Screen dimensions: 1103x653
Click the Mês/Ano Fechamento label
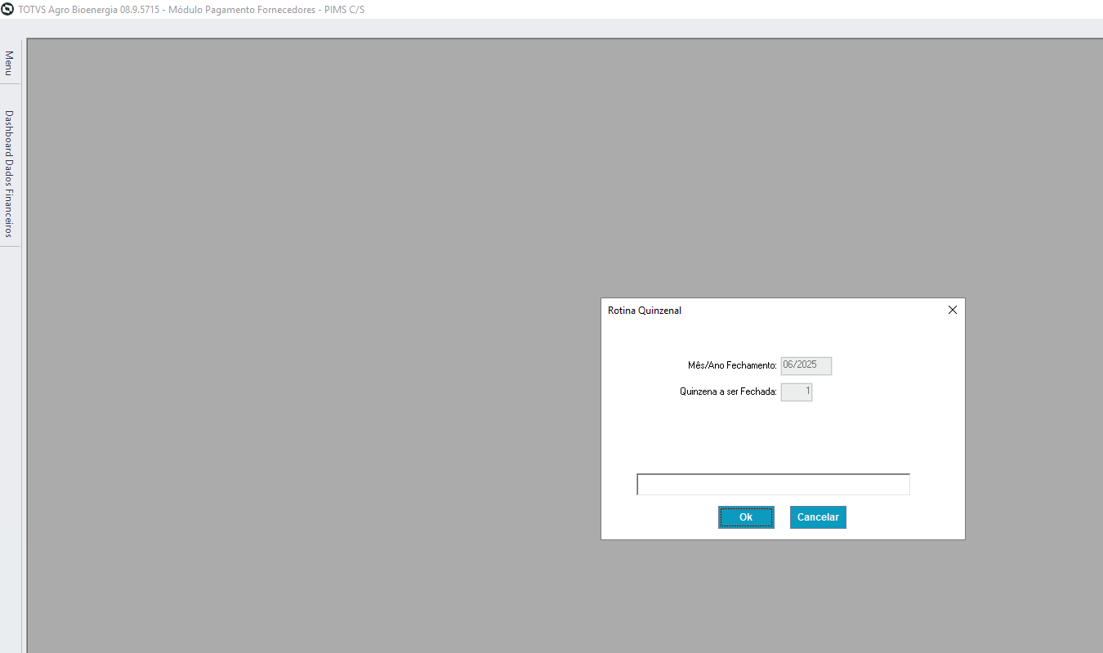[x=732, y=366]
